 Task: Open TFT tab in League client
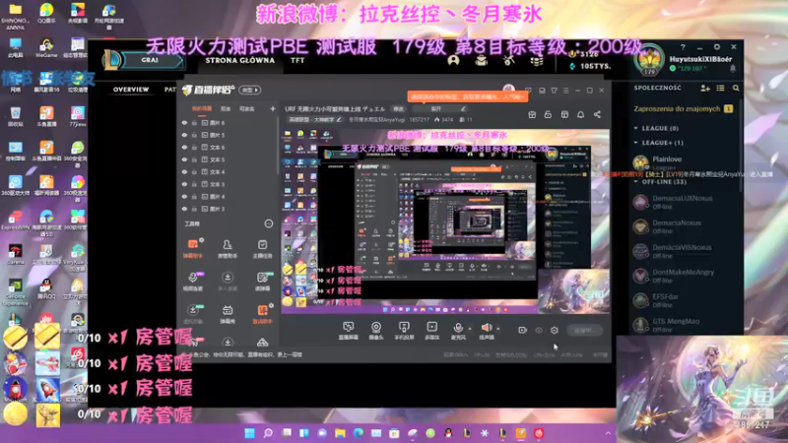pyautogui.click(x=297, y=60)
